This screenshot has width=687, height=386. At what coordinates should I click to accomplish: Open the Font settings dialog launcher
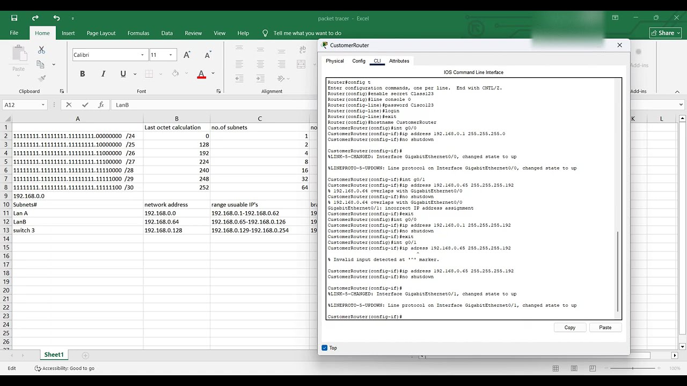[x=218, y=91]
